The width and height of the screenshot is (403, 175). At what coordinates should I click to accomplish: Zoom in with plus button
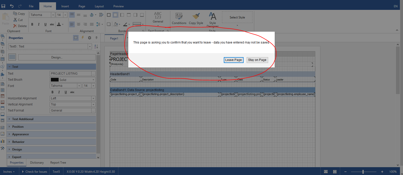(382, 172)
